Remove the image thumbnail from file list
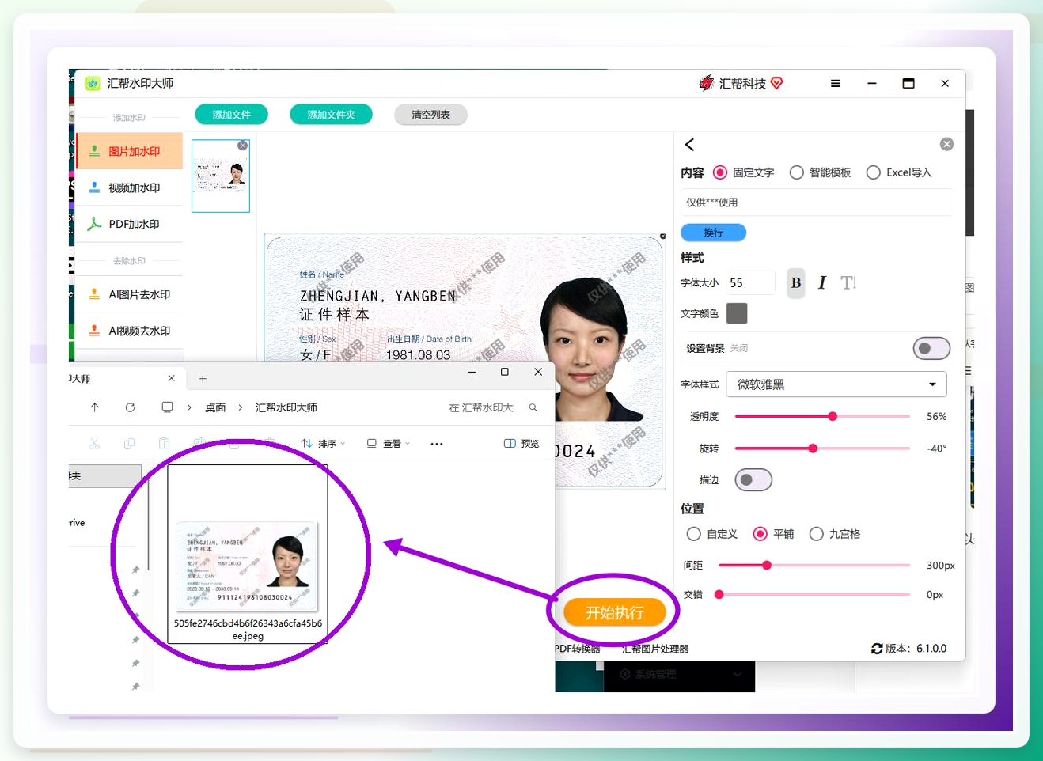This screenshot has height=761, width=1043. tap(243, 146)
